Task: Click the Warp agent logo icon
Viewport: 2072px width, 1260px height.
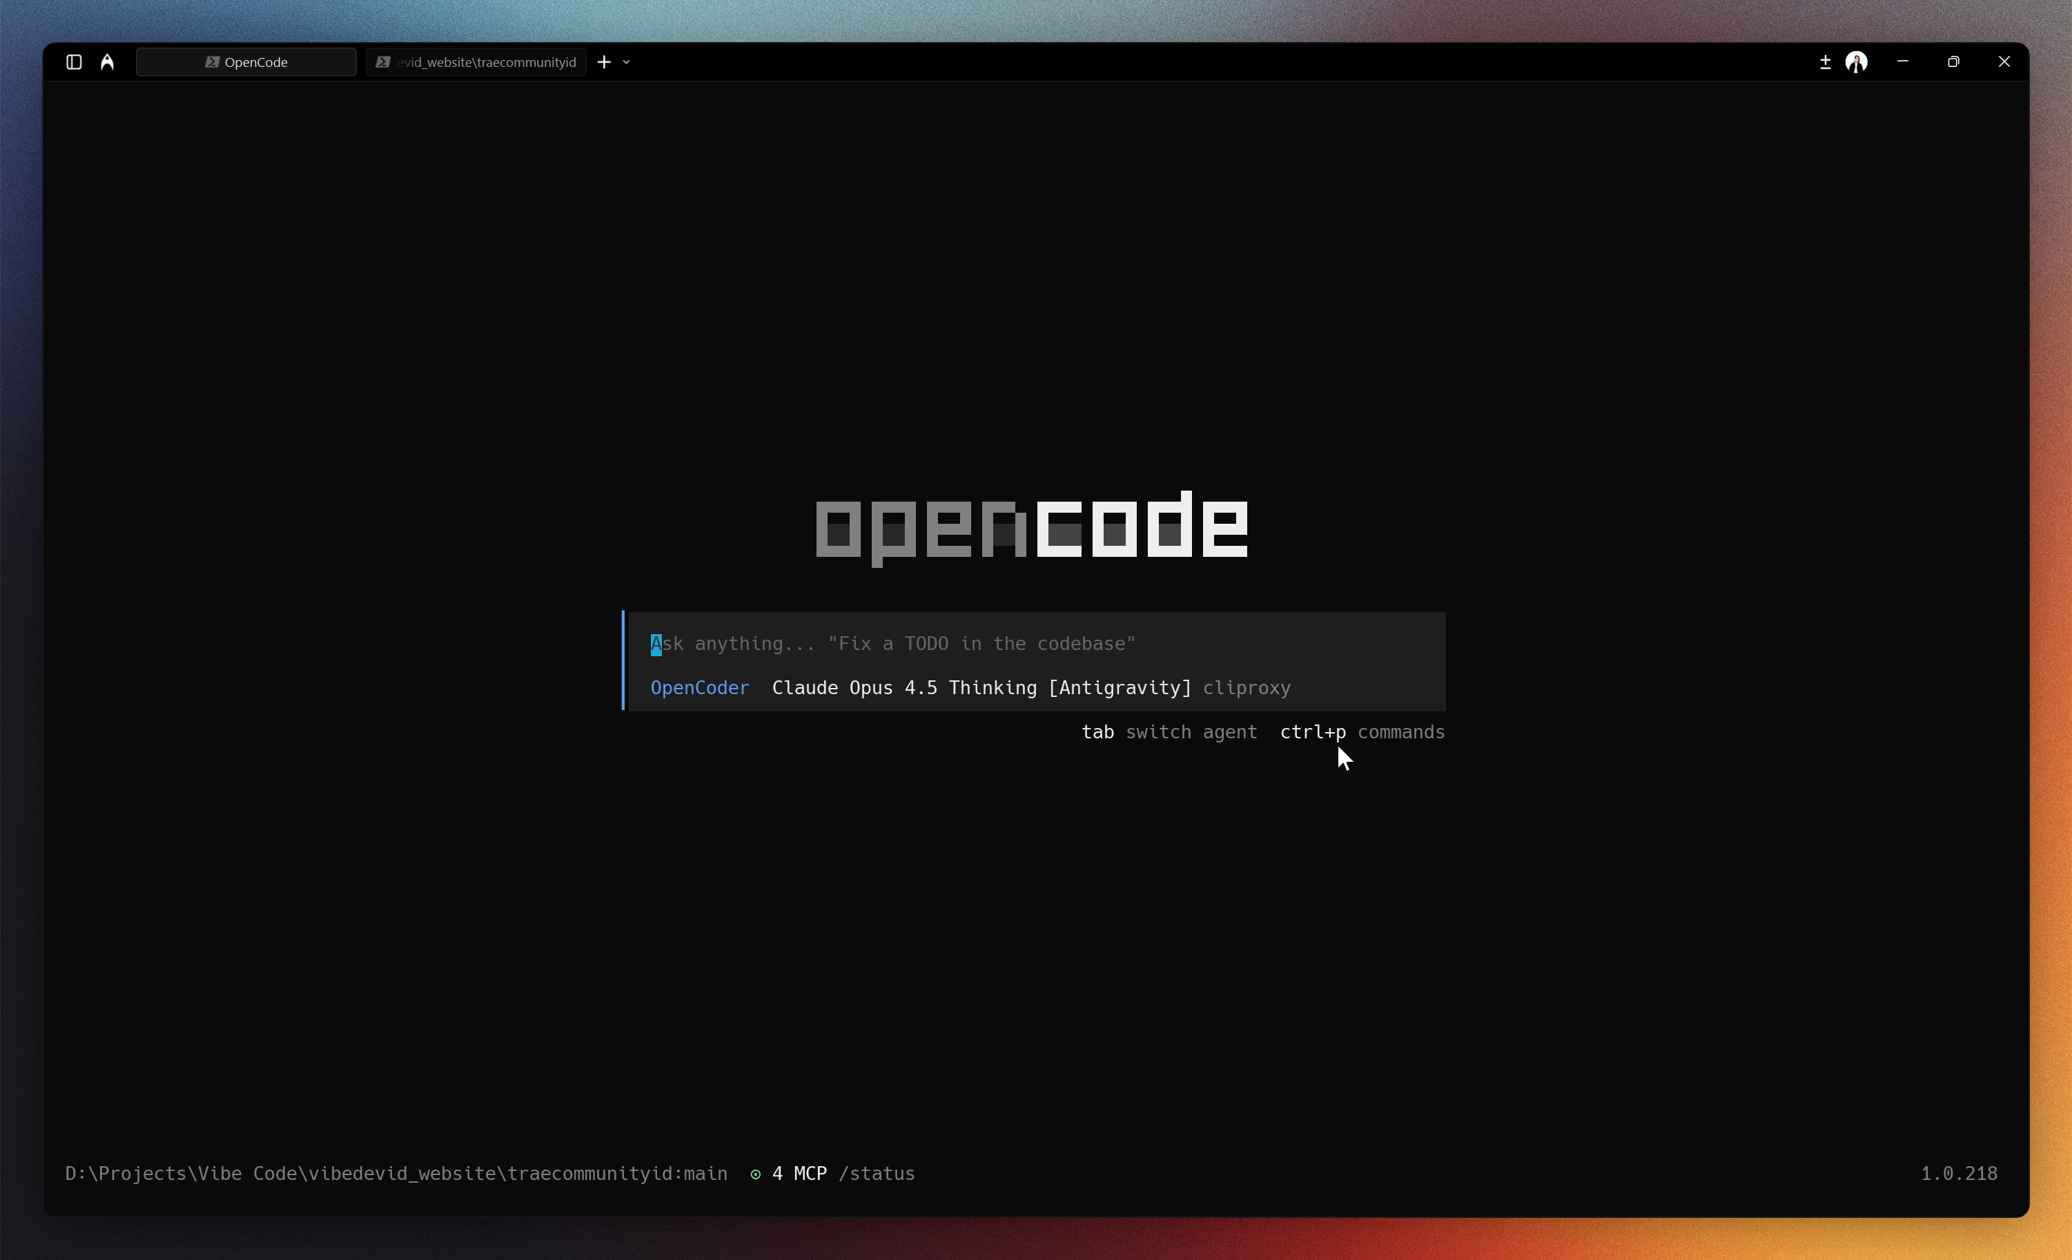Action: [x=107, y=62]
